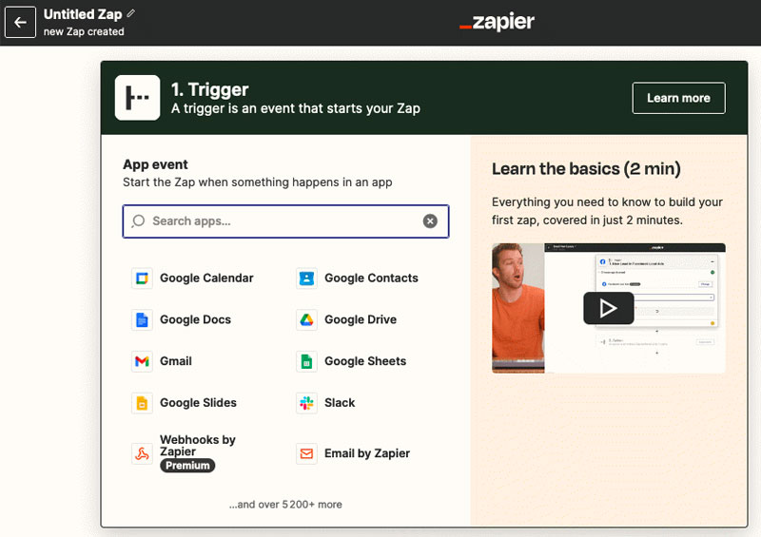The height and width of the screenshot is (537, 761).
Task: Play the Learn the basics video
Action: pos(609,308)
